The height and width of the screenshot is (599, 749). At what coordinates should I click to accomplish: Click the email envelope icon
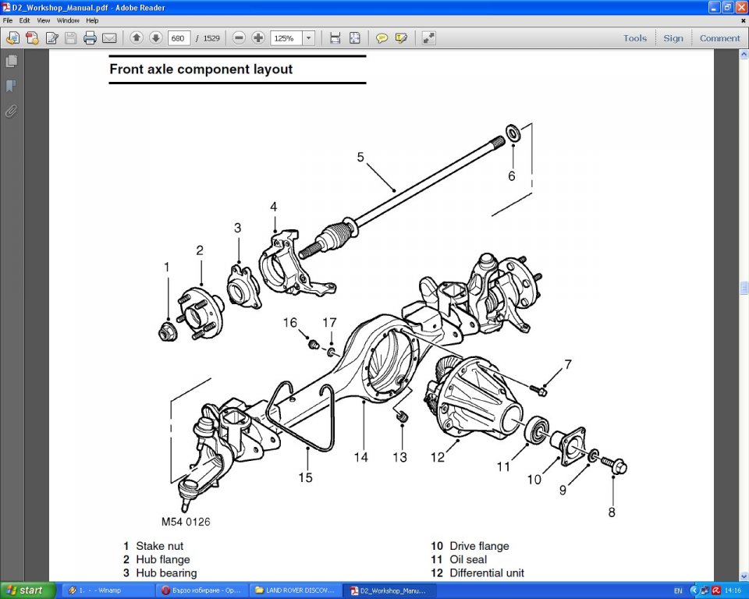pyautogui.click(x=109, y=38)
